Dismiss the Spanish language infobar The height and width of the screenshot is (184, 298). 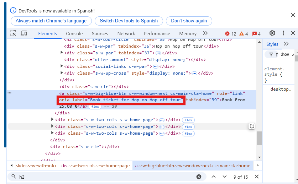293,15
